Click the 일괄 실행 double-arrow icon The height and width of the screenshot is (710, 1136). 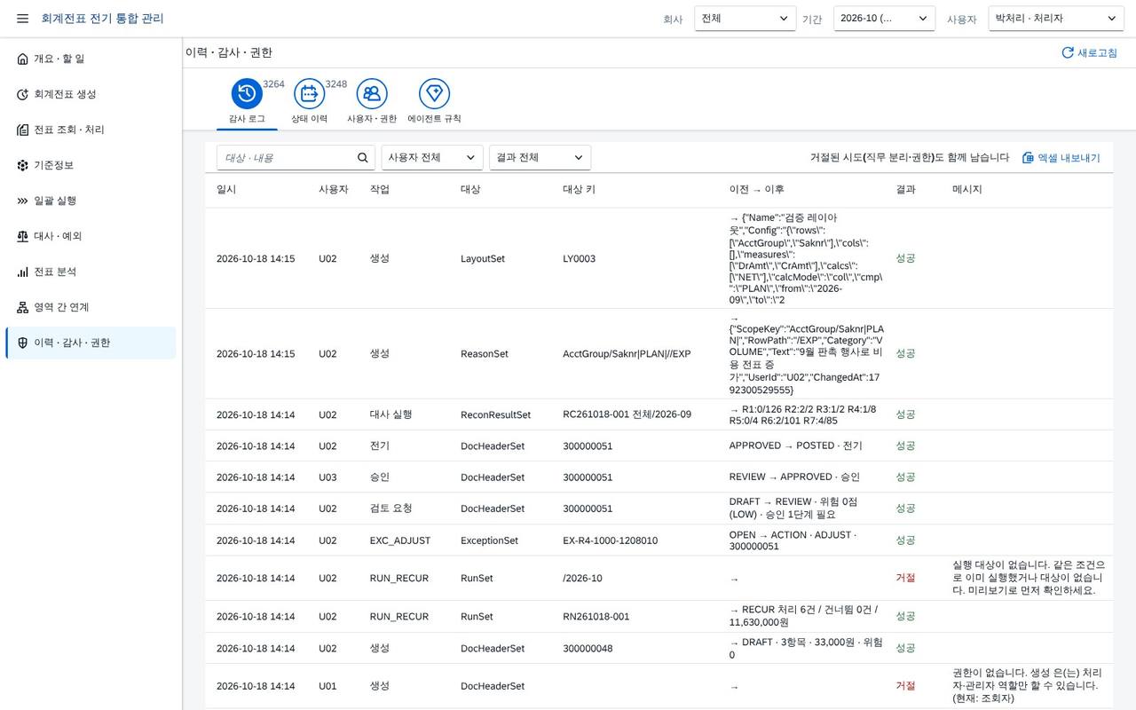click(23, 201)
